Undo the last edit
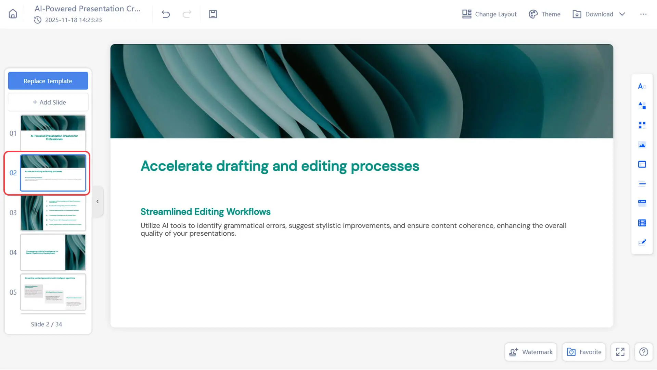This screenshot has height=370, width=657. click(166, 14)
